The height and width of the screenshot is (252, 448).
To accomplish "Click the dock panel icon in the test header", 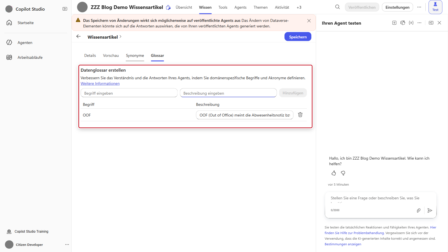I will tap(431, 23).
